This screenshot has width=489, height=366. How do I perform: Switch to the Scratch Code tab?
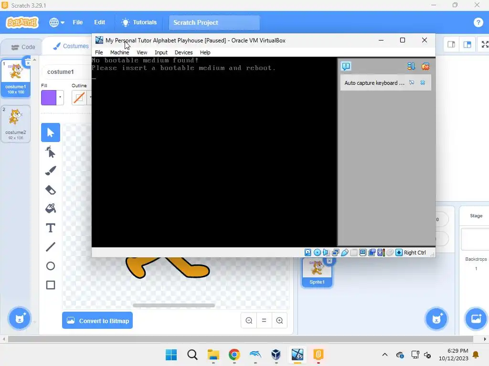[x=23, y=47]
